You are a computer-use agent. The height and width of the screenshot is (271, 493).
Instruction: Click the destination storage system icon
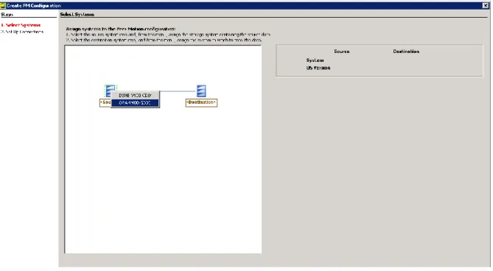click(x=201, y=91)
